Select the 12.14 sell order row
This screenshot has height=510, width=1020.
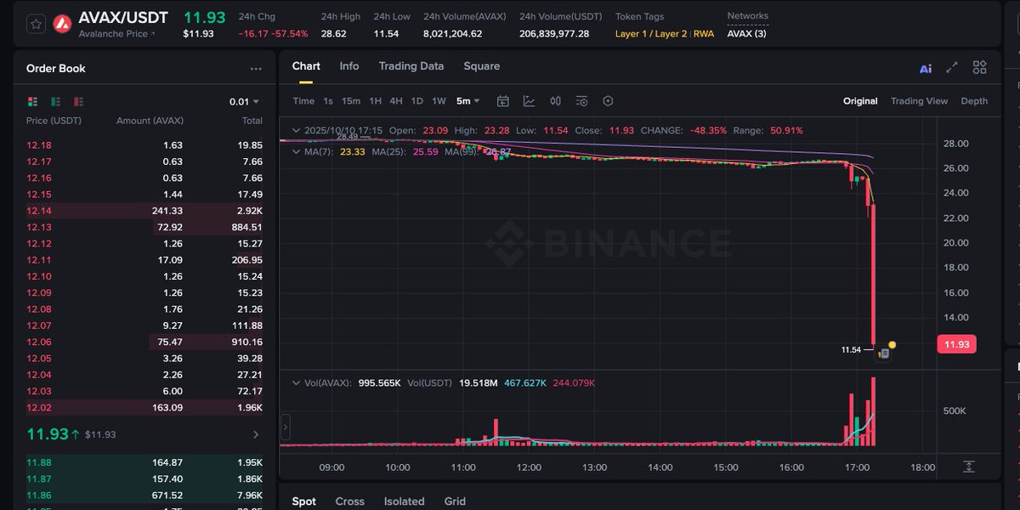(x=144, y=211)
